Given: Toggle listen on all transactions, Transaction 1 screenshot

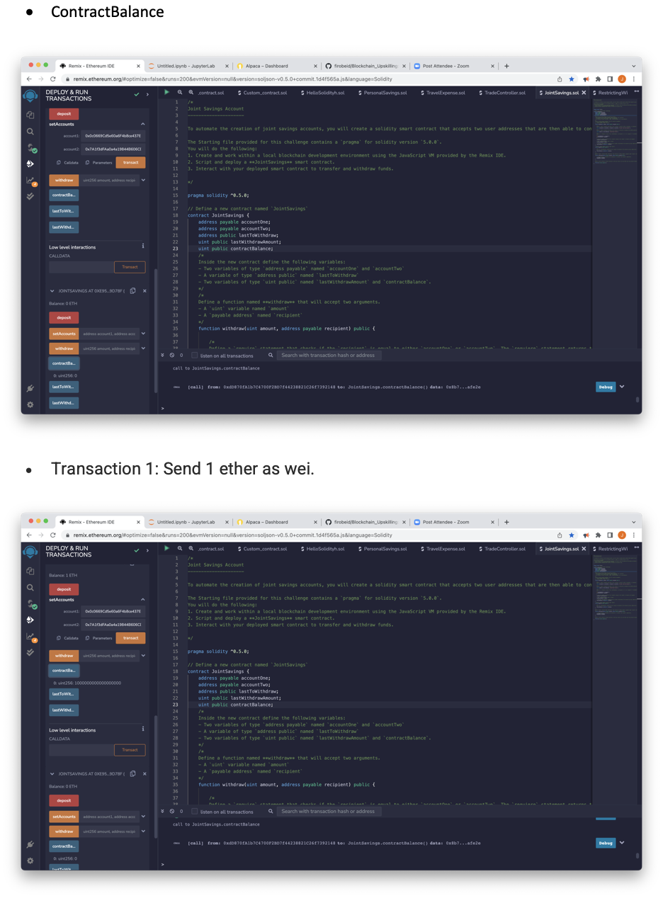Looking at the screenshot, I should point(195,812).
